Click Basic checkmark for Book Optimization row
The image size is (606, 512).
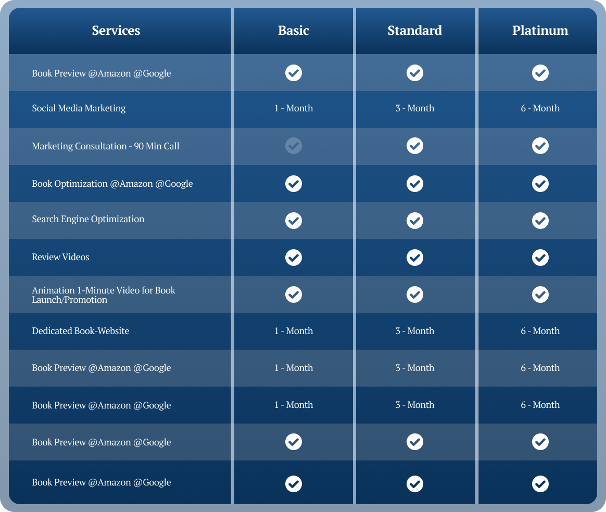click(293, 183)
